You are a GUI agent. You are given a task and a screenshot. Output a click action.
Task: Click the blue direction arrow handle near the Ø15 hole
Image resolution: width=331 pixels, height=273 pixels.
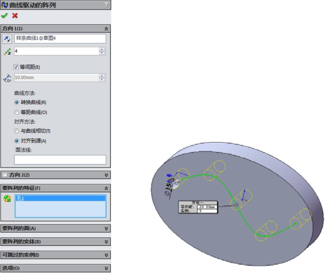coord(169,176)
